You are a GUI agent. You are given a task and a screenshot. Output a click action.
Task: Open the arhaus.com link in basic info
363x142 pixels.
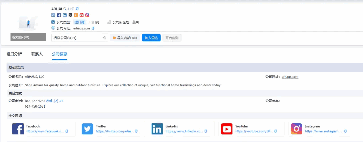point(290,77)
